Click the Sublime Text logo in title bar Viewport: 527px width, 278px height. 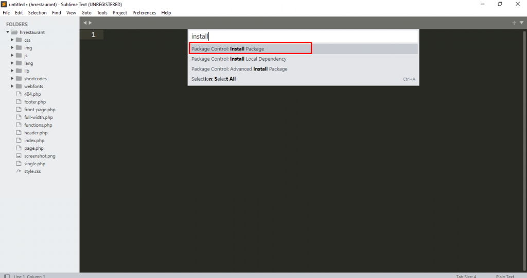[4, 4]
